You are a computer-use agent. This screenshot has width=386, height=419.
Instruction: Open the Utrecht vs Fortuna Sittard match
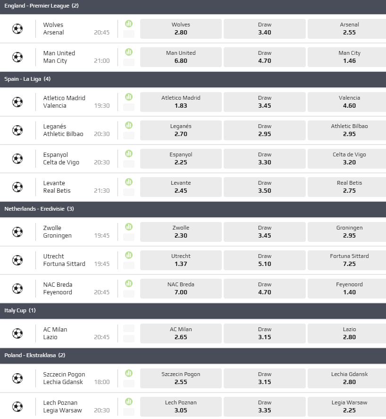coord(64,260)
